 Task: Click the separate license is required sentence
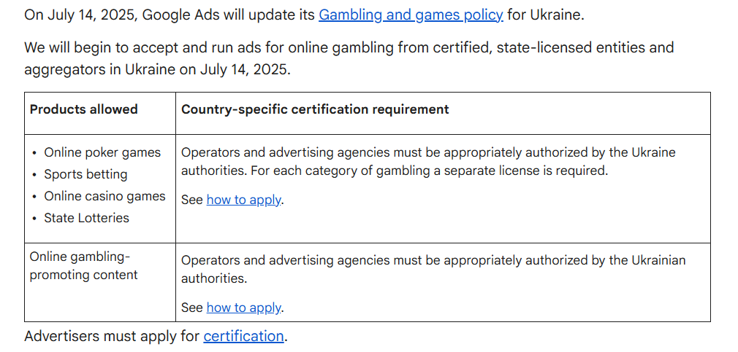(x=429, y=171)
